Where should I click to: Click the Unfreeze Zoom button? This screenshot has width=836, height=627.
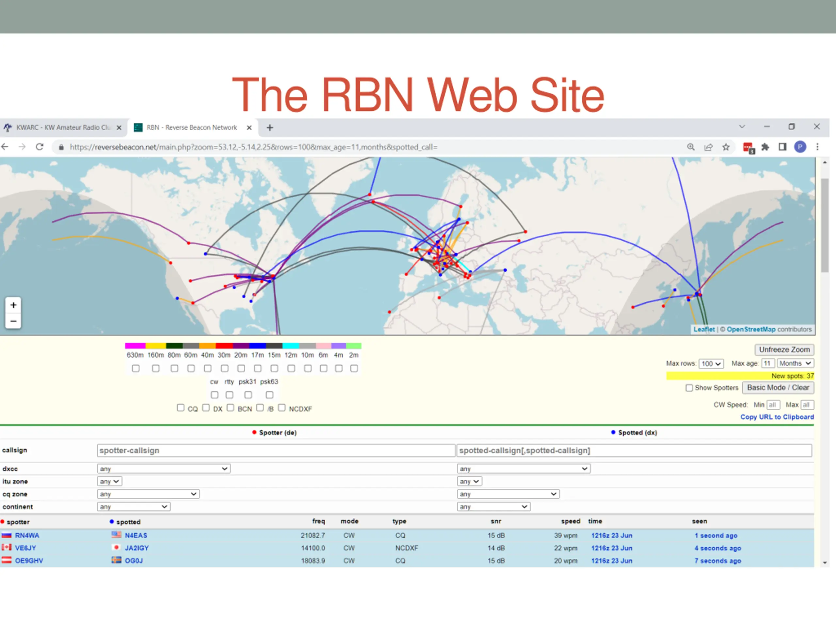coord(784,350)
